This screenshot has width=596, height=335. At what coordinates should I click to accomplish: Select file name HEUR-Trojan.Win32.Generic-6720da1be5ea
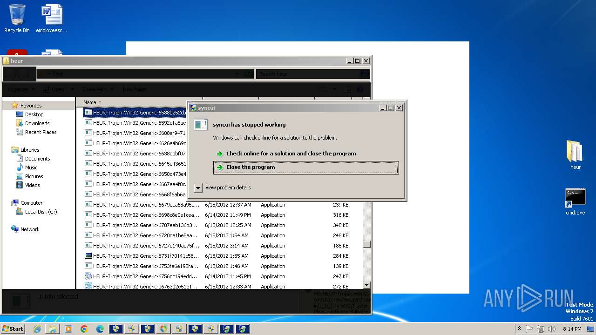[146, 235]
